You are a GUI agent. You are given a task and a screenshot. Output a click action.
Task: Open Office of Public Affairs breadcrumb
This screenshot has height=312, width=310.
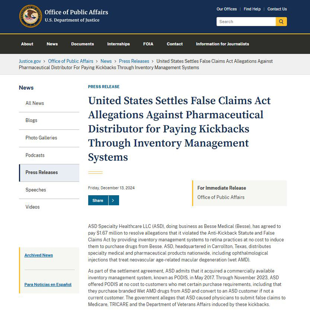click(71, 61)
